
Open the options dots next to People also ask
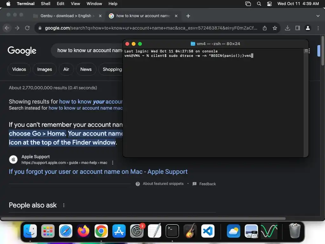[63, 205]
